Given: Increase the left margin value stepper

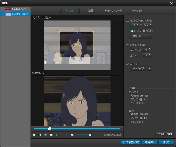Looking at the screenshot, I should click(x=149, y=49).
